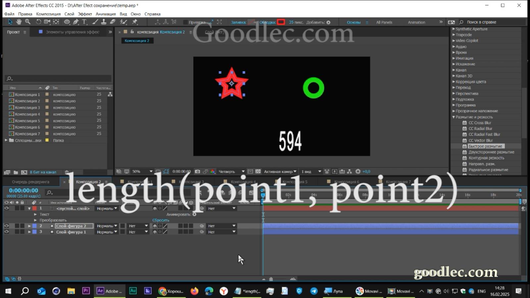Open Telegram from the taskbar
The height and width of the screenshot is (298, 530).
click(314, 291)
